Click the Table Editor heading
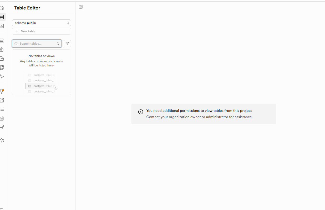The width and height of the screenshot is (325, 210). [x=27, y=8]
